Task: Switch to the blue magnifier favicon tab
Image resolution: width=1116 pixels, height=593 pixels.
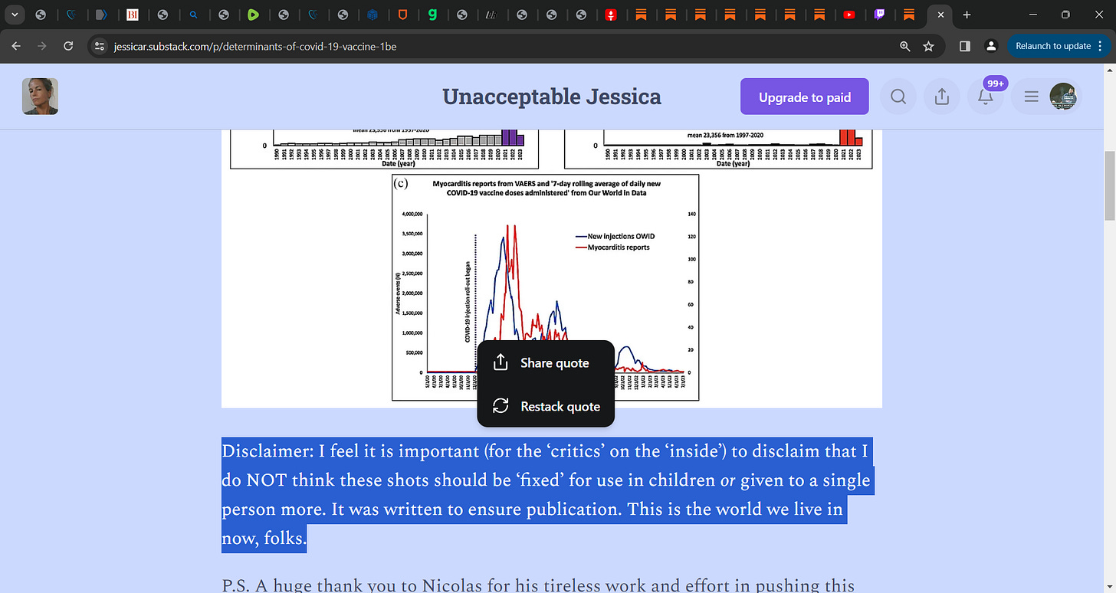Action: [x=193, y=15]
